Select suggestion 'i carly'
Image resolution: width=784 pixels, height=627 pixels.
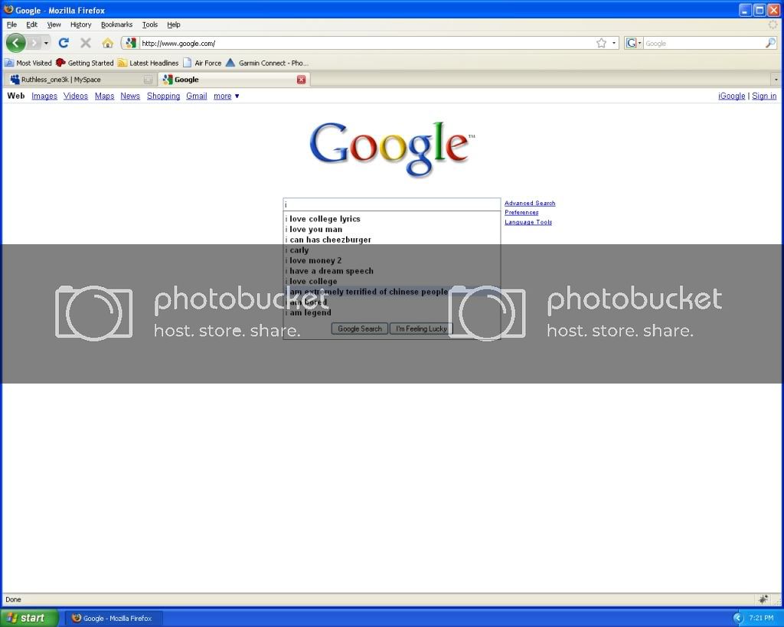point(391,250)
